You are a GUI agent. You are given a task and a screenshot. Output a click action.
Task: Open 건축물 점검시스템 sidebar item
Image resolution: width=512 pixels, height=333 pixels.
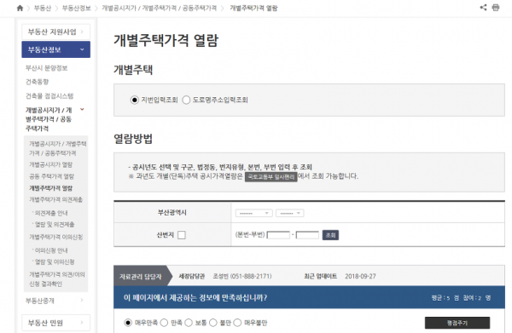click(x=49, y=95)
